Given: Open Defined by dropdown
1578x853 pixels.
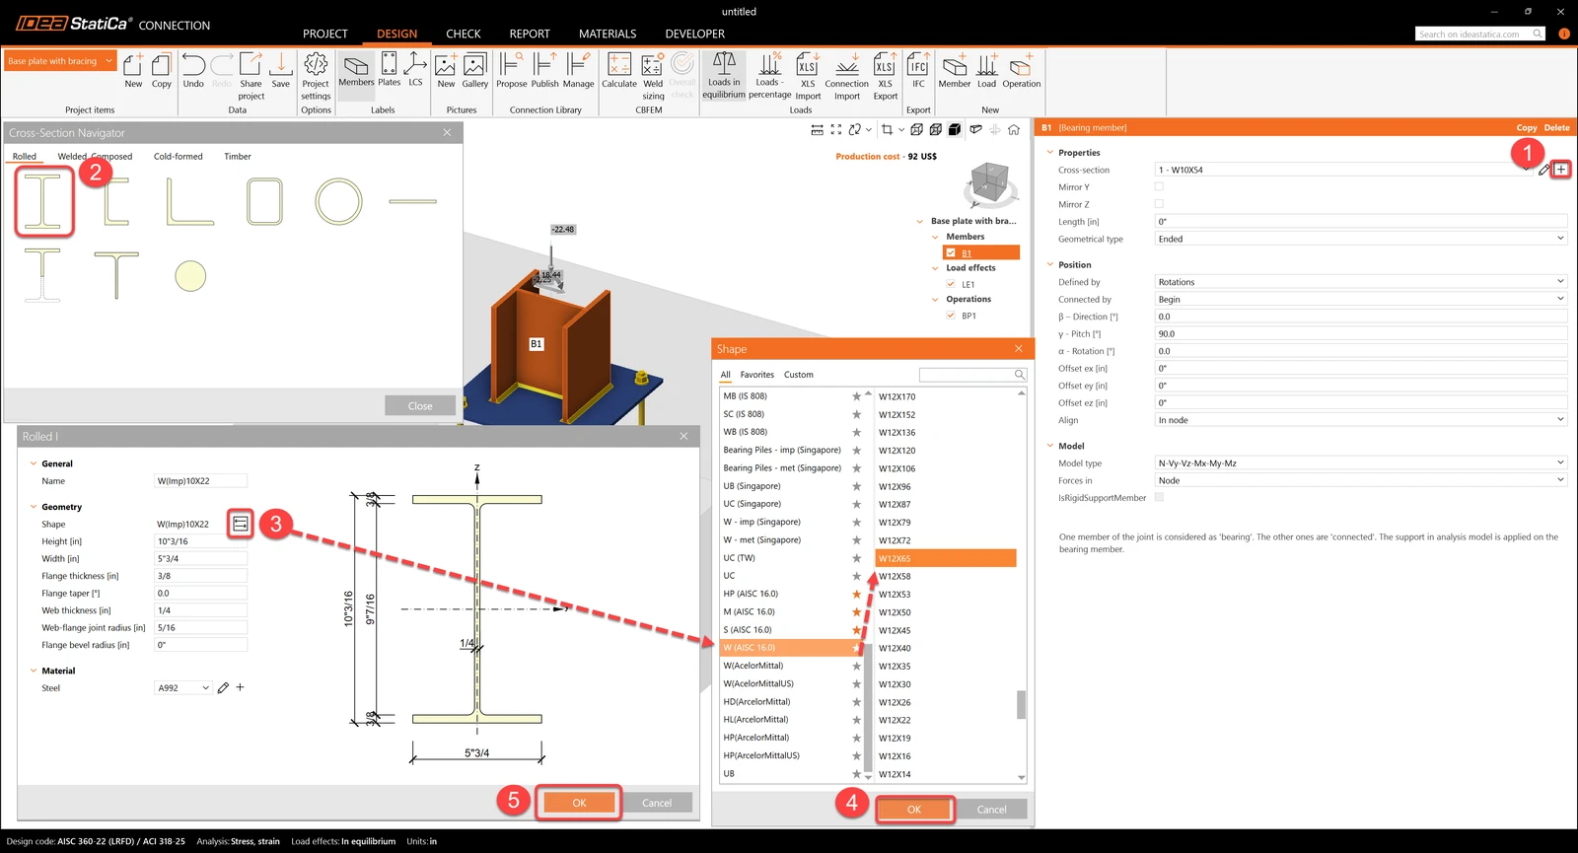Looking at the screenshot, I should 1361,282.
